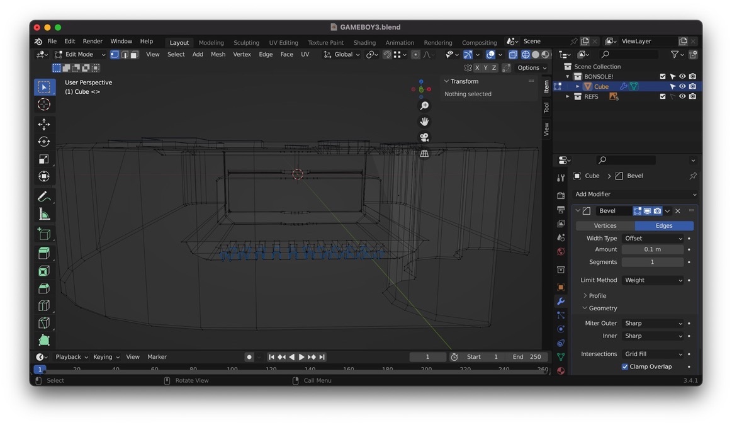Toggle camera view icon in viewport
Image resolution: width=732 pixels, height=425 pixels.
pos(424,137)
